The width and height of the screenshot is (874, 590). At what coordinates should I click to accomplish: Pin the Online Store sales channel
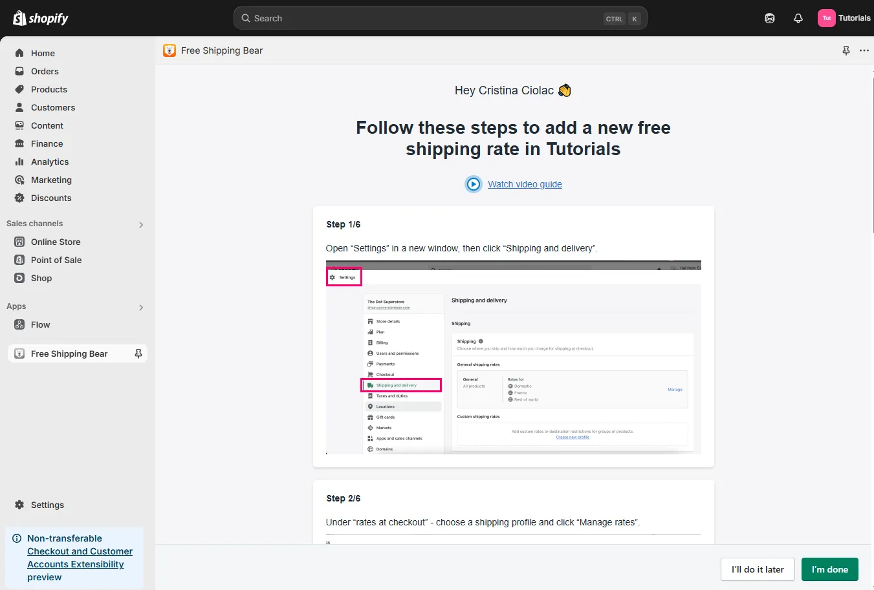[x=138, y=242]
